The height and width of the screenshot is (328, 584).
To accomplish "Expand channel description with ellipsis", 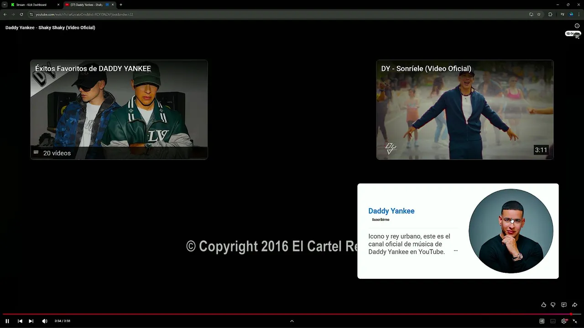I will [x=455, y=251].
